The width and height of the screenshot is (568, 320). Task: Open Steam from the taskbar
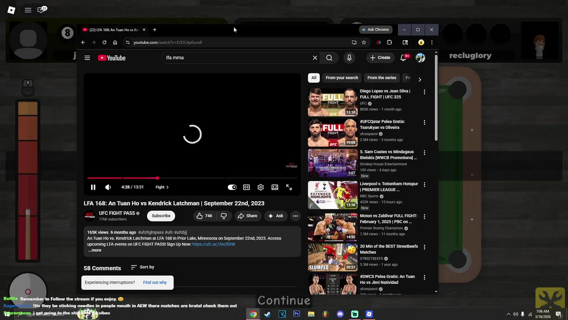point(267,314)
